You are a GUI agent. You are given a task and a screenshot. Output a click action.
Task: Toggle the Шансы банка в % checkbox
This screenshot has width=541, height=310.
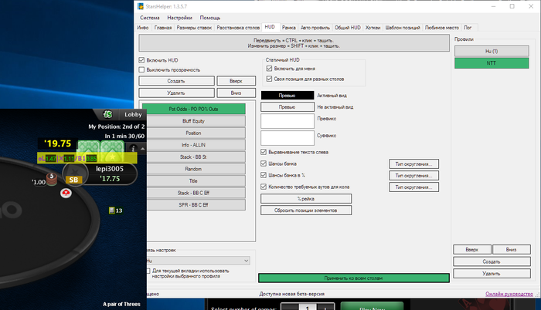[264, 175]
